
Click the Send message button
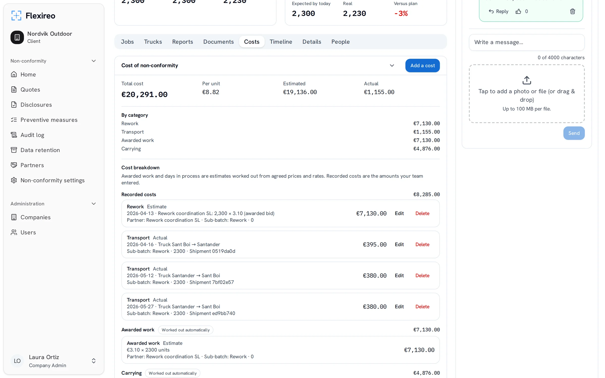tap(574, 133)
